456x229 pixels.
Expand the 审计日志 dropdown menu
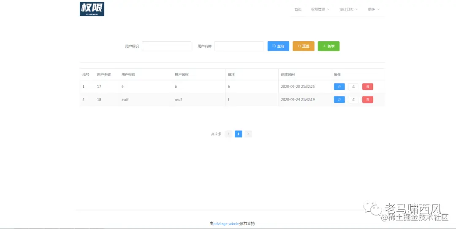click(x=349, y=9)
